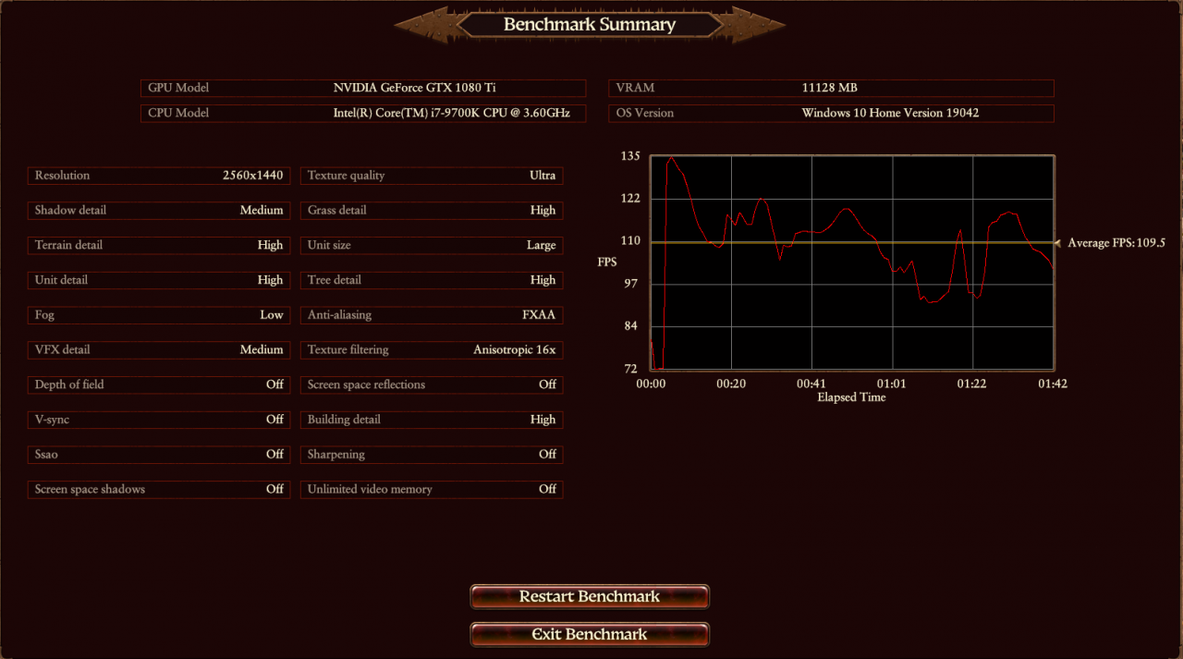Click the VRAM 11128 MB field

831,89
